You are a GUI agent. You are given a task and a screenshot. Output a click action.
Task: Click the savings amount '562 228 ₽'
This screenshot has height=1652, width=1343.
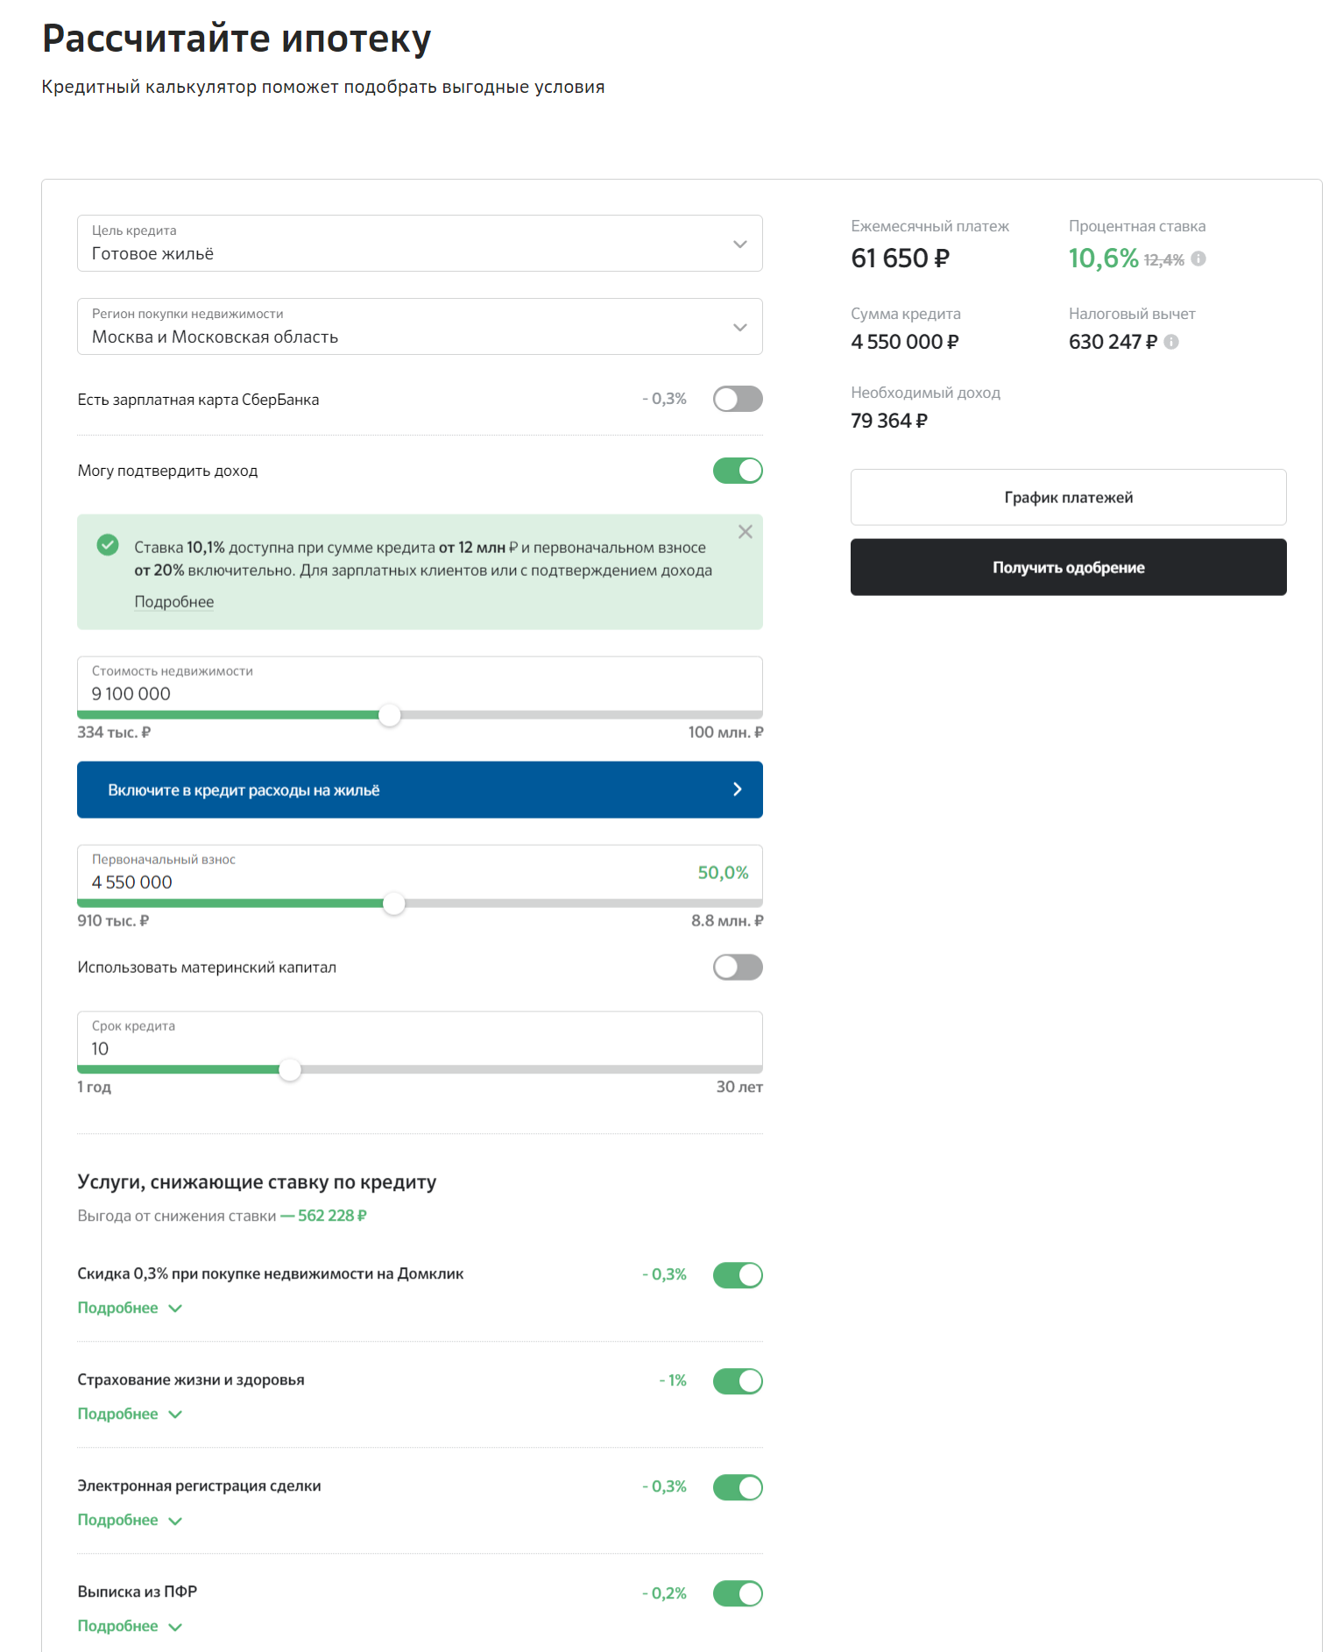tap(332, 1216)
